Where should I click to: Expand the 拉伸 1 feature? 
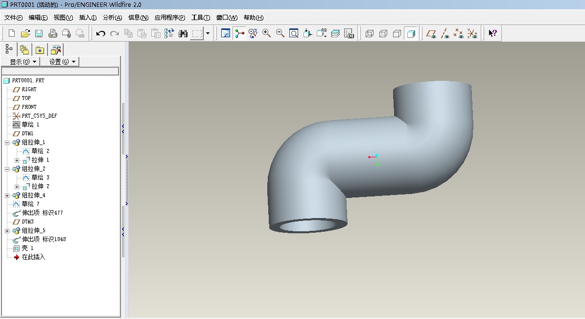tap(17, 160)
